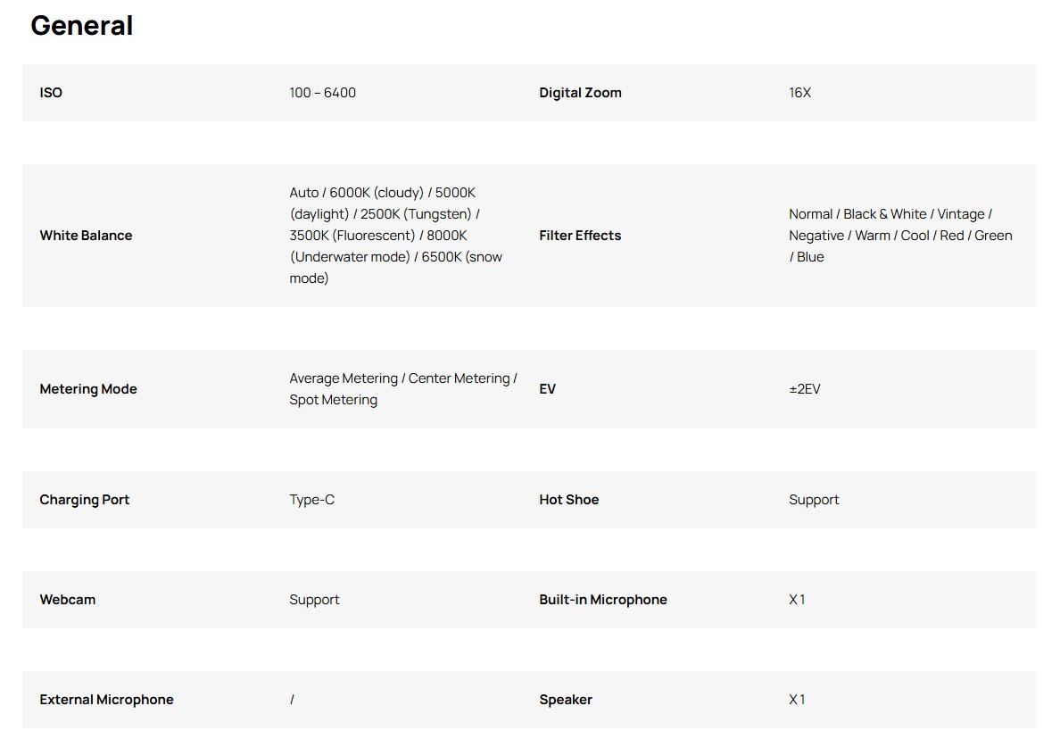Select the ISO value 100 – 6400
Screen dimensions: 1060x739
[322, 93]
